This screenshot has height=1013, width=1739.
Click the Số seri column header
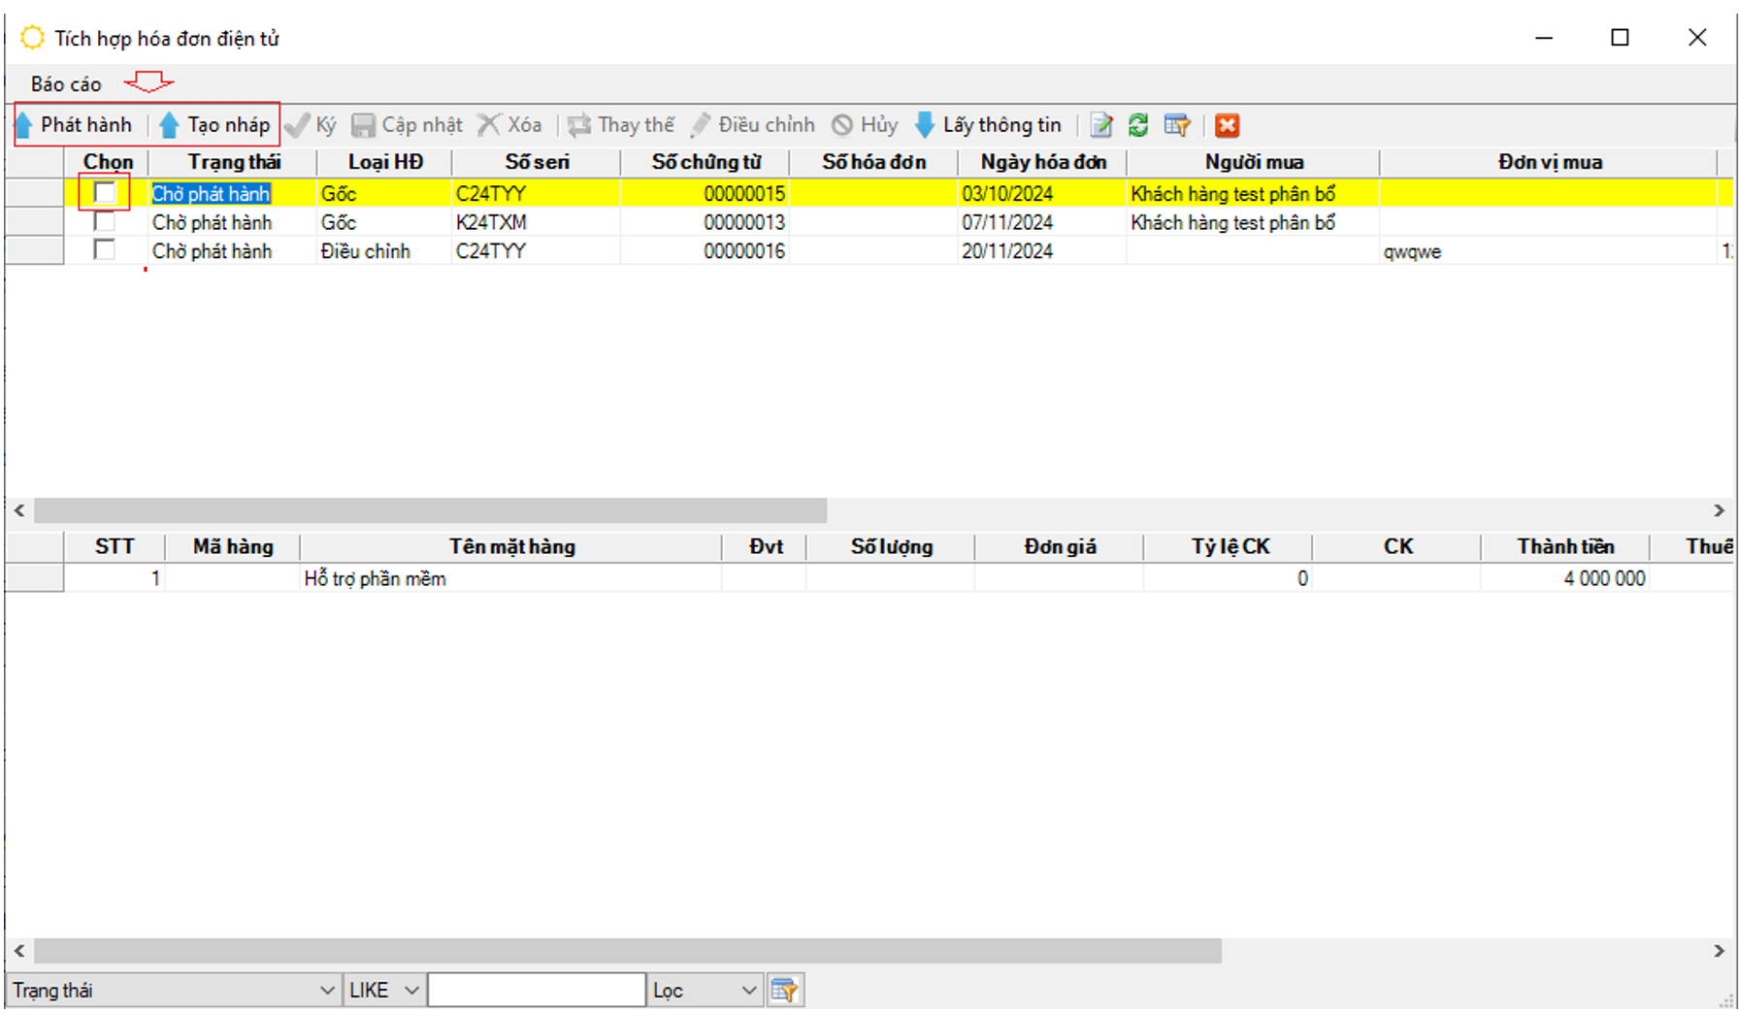click(x=537, y=162)
